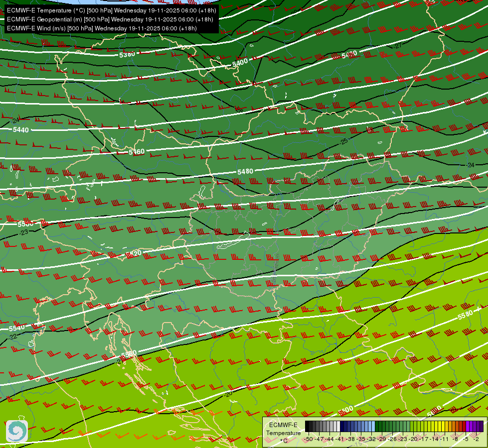Click the 5380 geopotential contour label
Viewport: 488px width, 448px height.
coord(127,55)
